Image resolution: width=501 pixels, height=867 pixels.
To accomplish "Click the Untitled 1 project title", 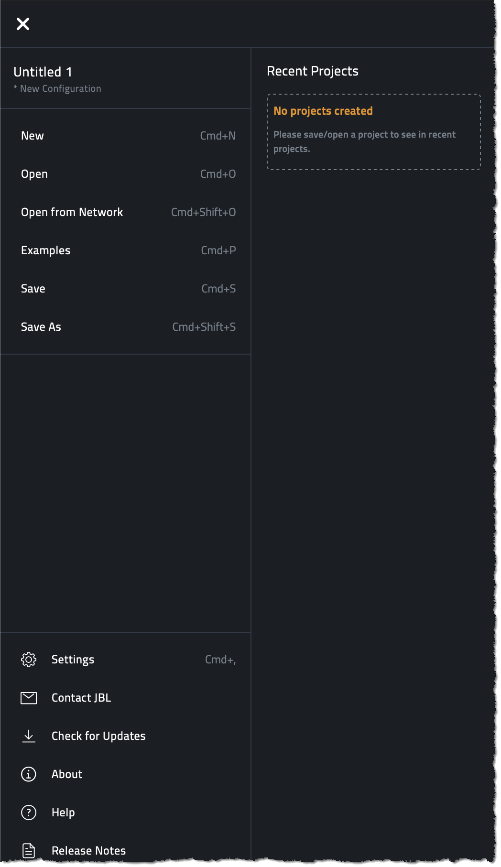I will 43,72.
